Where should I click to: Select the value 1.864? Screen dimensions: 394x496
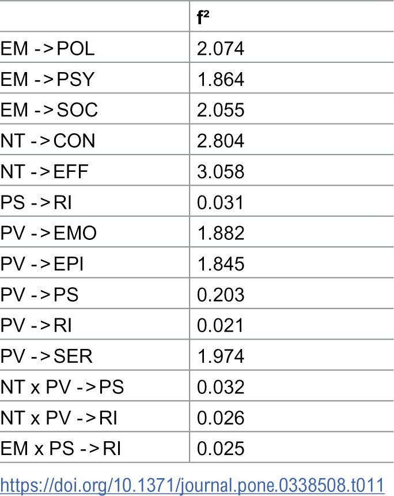(221, 79)
